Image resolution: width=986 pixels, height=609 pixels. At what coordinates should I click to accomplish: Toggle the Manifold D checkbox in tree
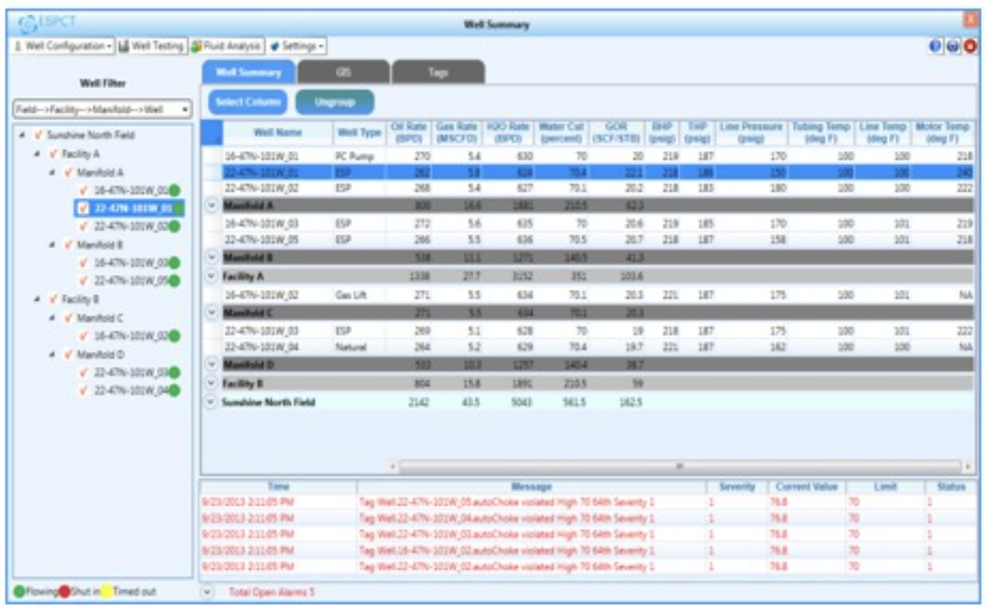pos(69,354)
